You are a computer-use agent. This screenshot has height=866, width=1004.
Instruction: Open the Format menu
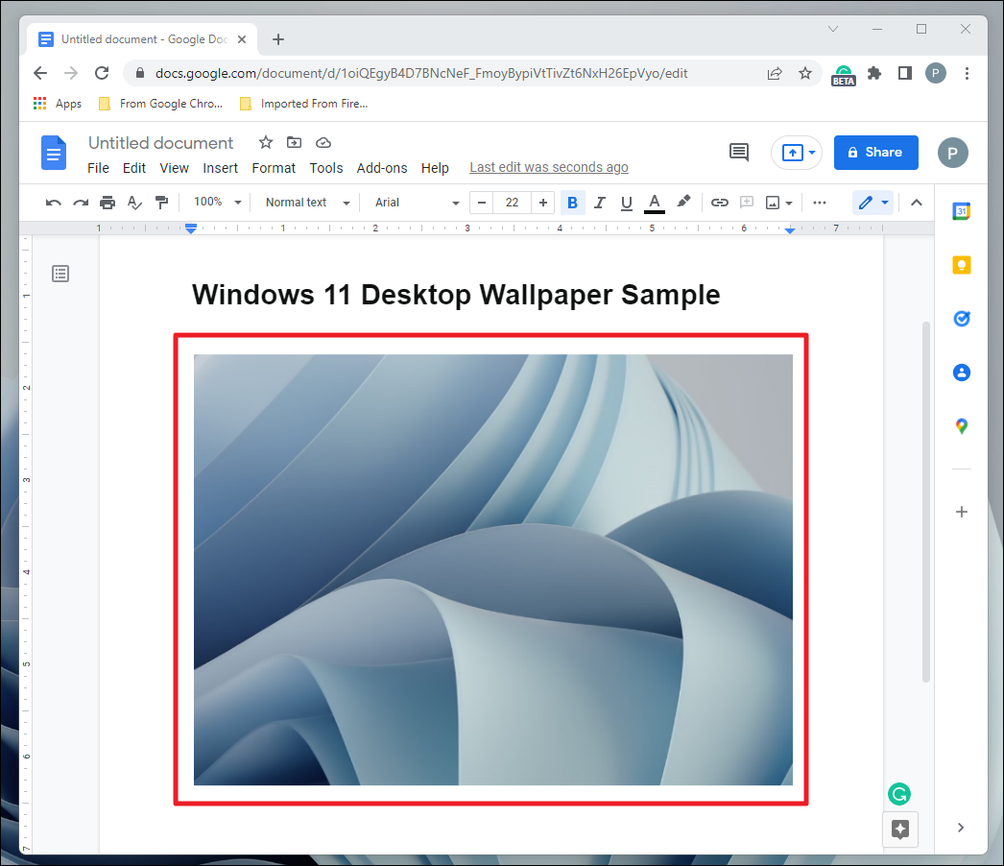click(274, 168)
